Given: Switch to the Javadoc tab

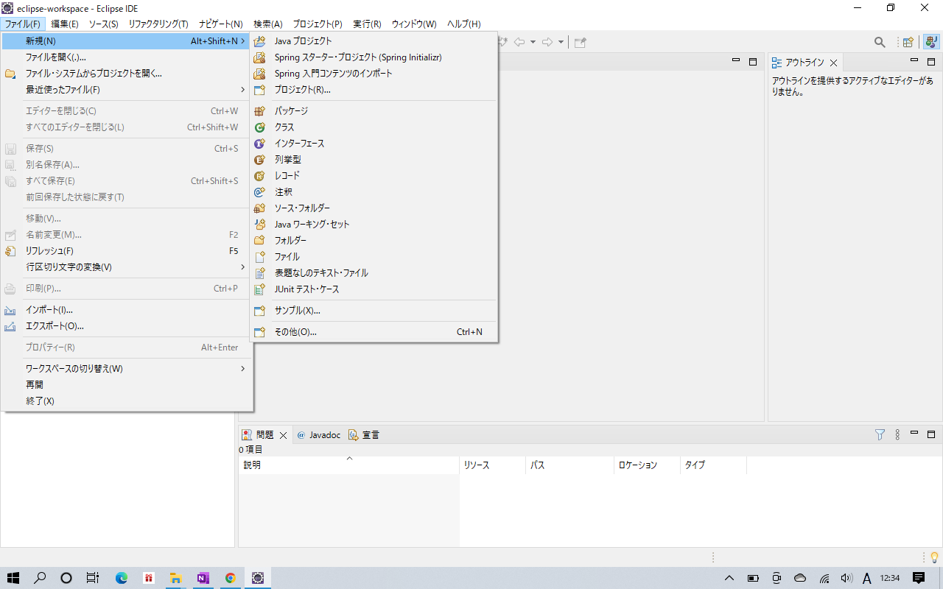Looking at the screenshot, I should pos(318,435).
